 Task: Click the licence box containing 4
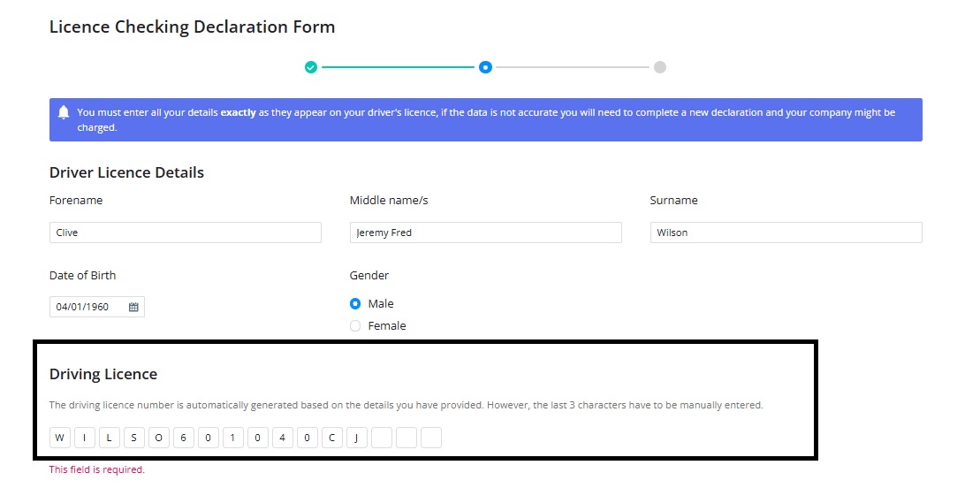pos(283,438)
